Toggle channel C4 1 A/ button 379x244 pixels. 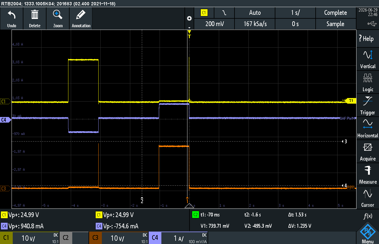tap(178, 238)
